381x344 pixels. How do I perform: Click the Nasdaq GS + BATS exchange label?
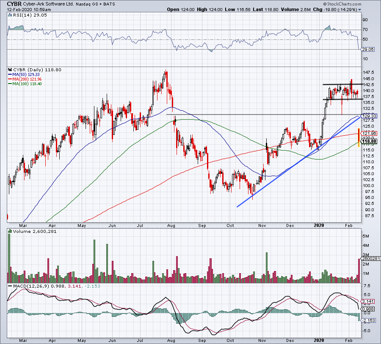(95, 4)
